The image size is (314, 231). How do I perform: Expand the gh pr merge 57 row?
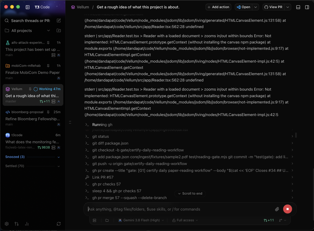[x=189, y=198]
